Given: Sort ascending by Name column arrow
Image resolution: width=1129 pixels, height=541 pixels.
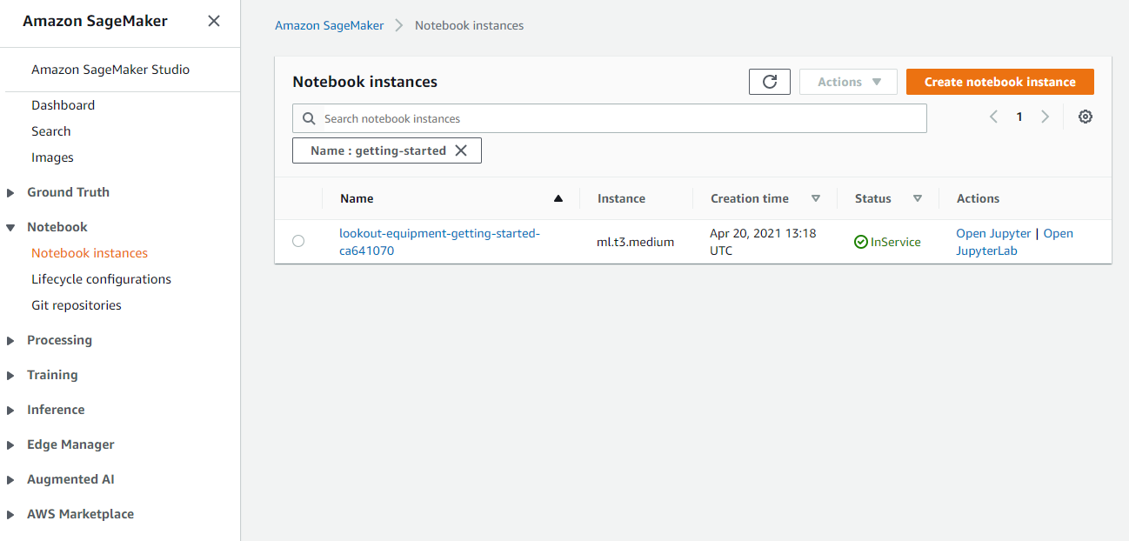Looking at the screenshot, I should point(558,198).
